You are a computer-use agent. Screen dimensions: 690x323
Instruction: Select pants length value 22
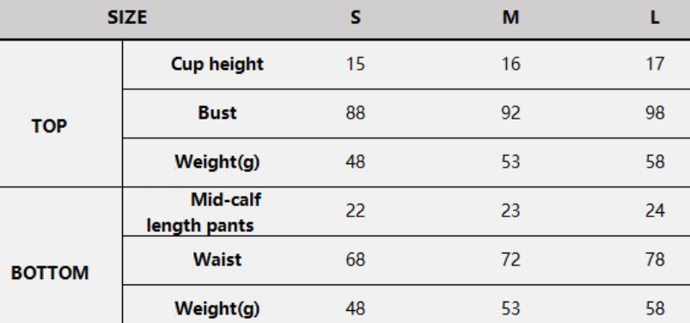click(x=355, y=210)
